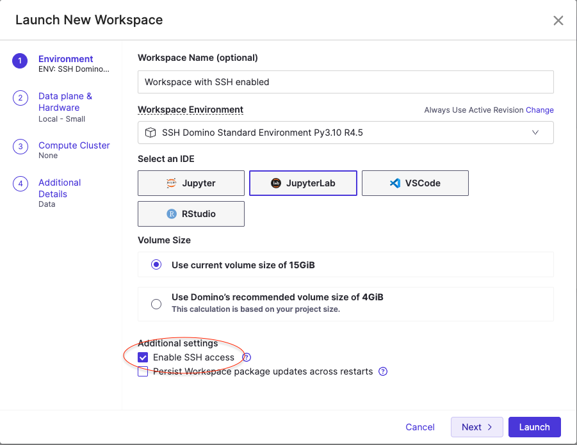Choose the Jupyter IDE button

coord(191,183)
